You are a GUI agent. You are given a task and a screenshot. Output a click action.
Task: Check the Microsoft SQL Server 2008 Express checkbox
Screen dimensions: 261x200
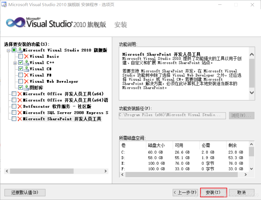(14, 112)
